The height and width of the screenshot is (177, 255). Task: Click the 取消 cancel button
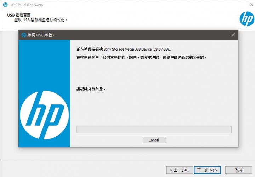click(239, 170)
